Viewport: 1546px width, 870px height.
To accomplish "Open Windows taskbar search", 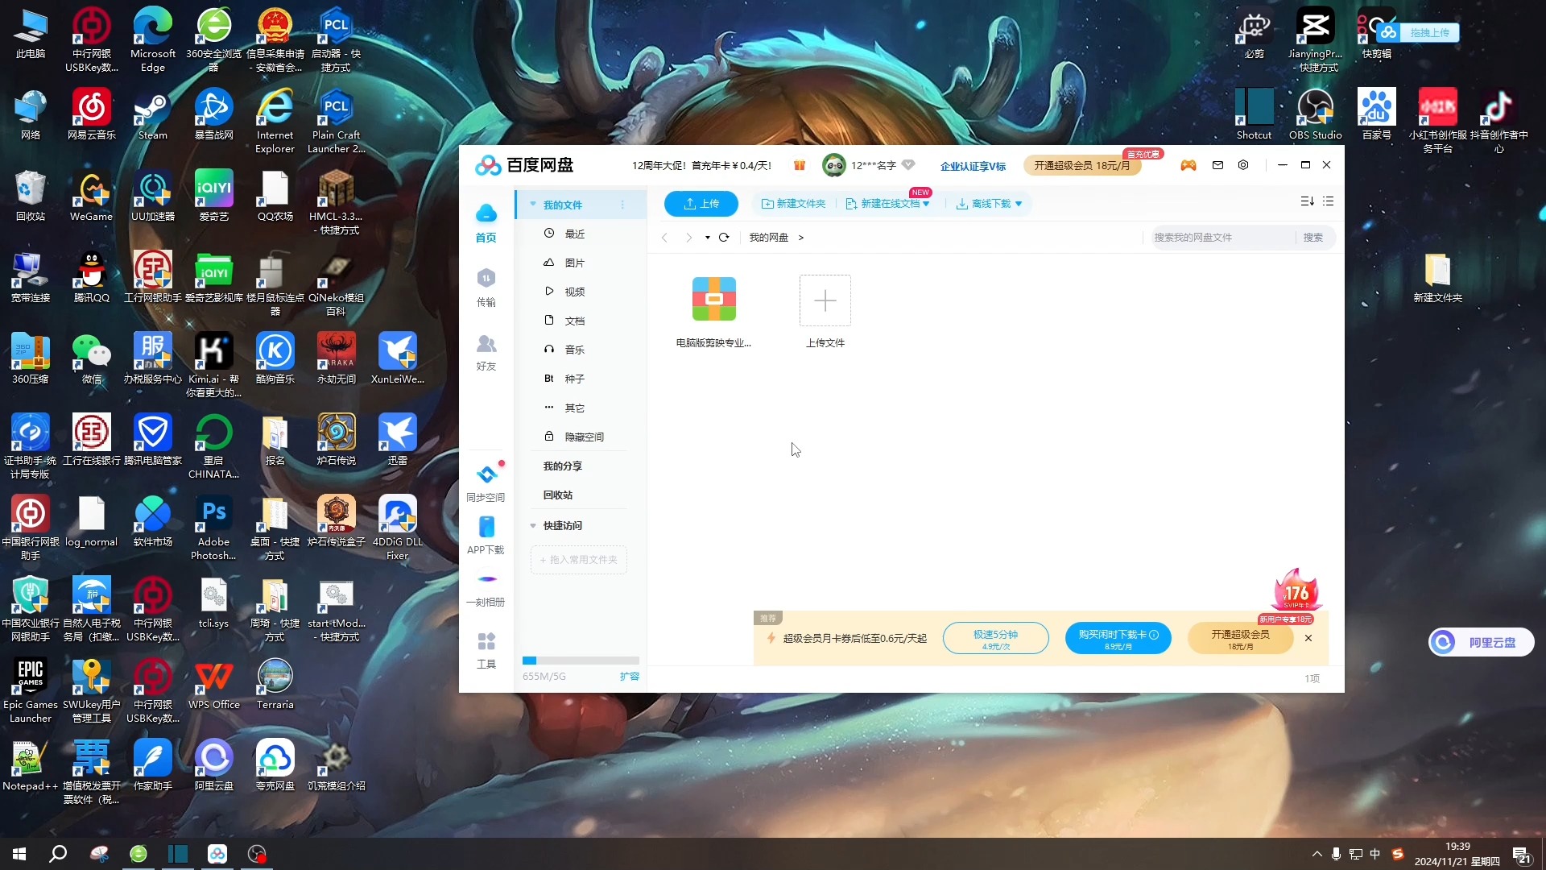I will tap(58, 854).
